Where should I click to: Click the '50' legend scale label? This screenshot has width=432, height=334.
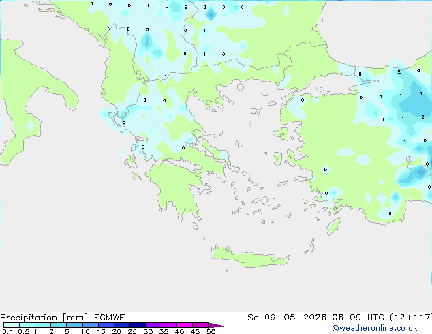211,331
